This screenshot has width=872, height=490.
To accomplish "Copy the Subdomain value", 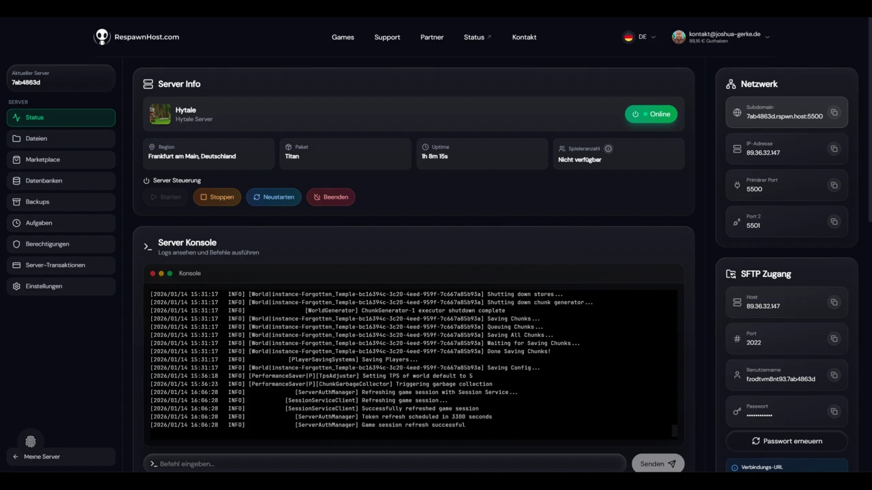I will pos(834,112).
